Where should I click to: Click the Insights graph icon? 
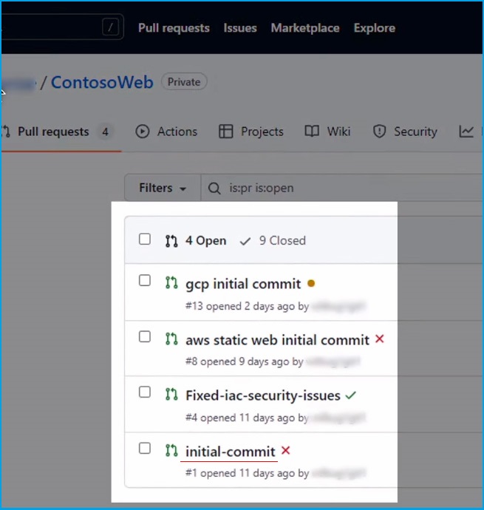466,132
